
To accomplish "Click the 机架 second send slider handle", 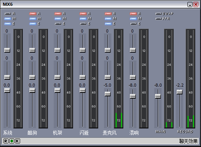I will point(57,77).
